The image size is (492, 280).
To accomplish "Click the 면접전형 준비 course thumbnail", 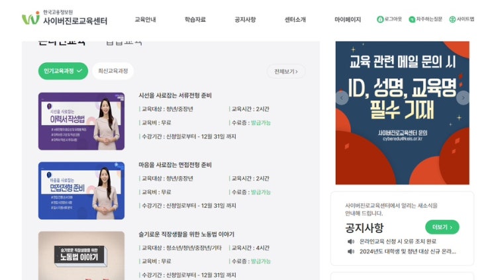I will point(81,191).
